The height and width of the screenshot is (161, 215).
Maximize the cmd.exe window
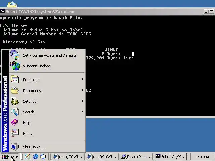click(x=211, y=12)
